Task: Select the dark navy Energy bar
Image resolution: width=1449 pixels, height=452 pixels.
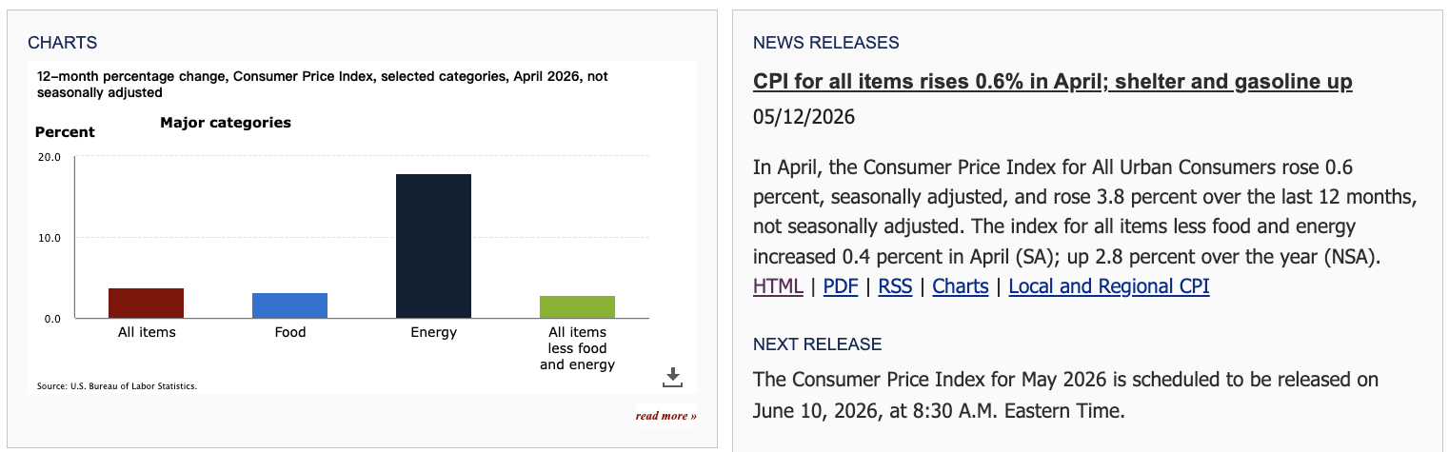Action: [434, 246]
